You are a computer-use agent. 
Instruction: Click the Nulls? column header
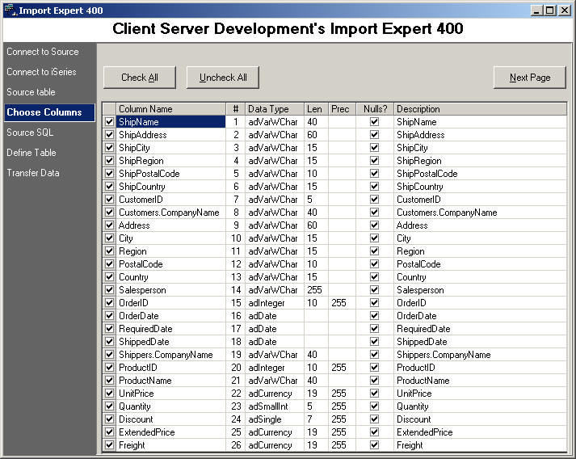coord(375,109)
